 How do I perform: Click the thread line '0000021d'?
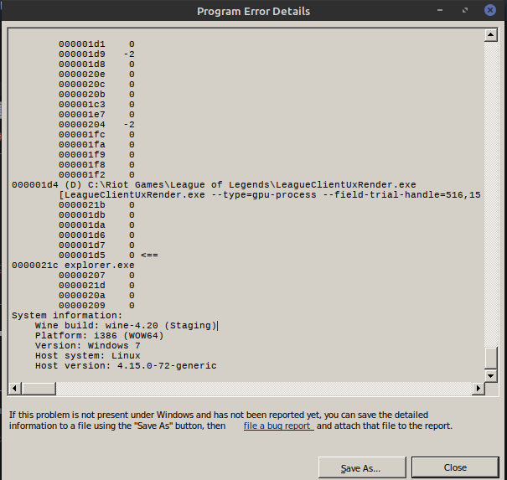(x=96, y=286)
